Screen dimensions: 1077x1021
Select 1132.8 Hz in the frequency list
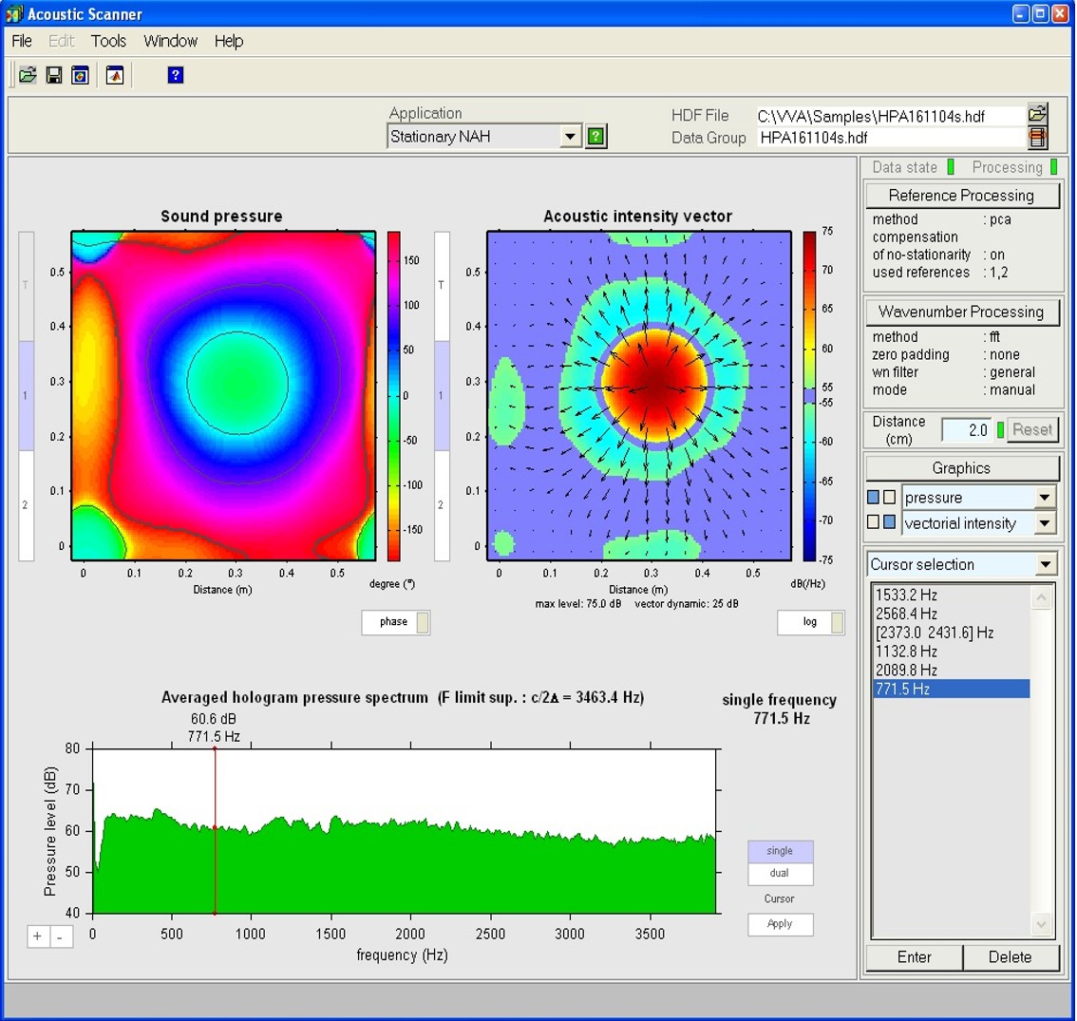coord(952,652)
